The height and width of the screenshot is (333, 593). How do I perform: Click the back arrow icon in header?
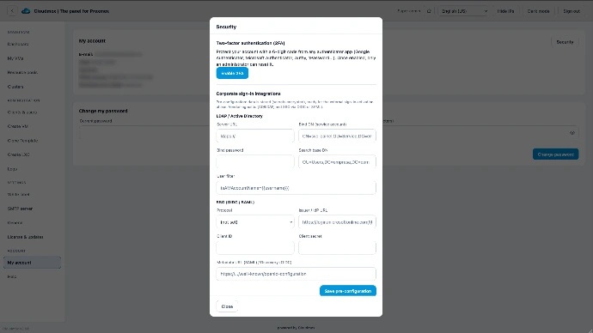coord(12,11)
